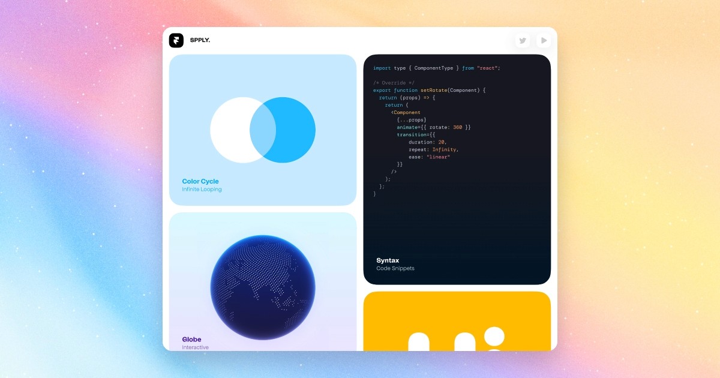Click the 'ease: "linear"' code line
Image resolution: width=720 pixels, height=378 pixels.
430,157
